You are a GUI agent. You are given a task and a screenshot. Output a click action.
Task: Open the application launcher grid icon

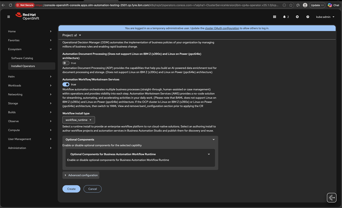click(274, 17)
